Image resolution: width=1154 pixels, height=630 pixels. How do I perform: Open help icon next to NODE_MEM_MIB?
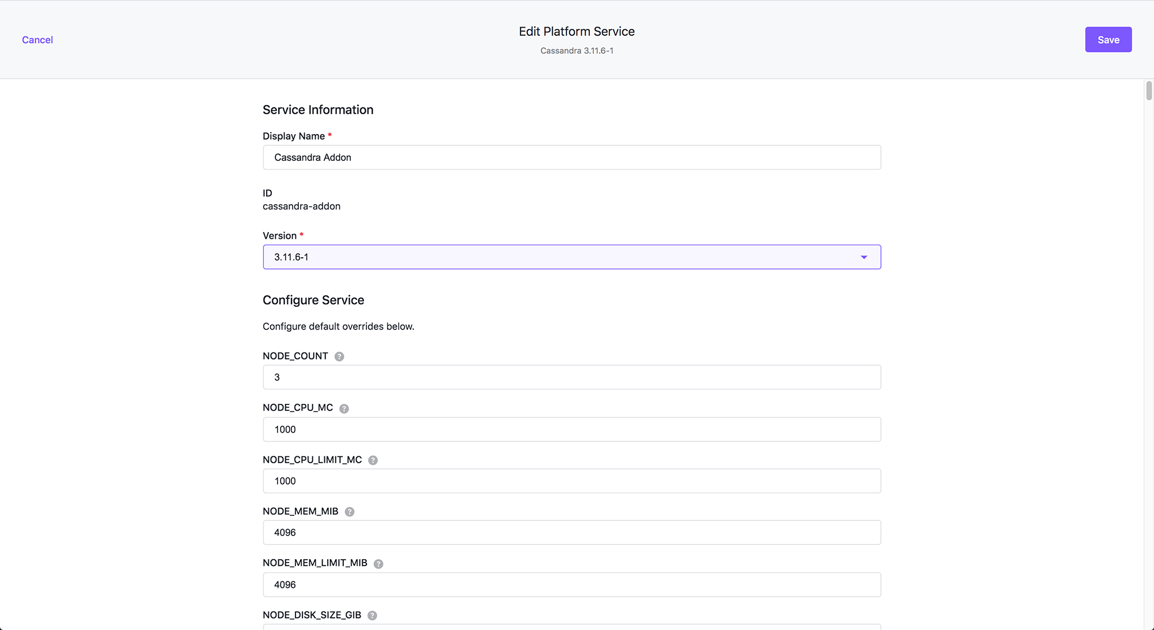point(350,512)
